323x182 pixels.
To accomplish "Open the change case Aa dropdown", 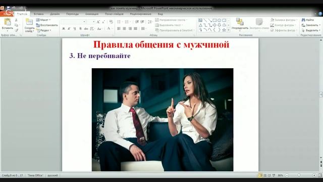I will [99, 29].
